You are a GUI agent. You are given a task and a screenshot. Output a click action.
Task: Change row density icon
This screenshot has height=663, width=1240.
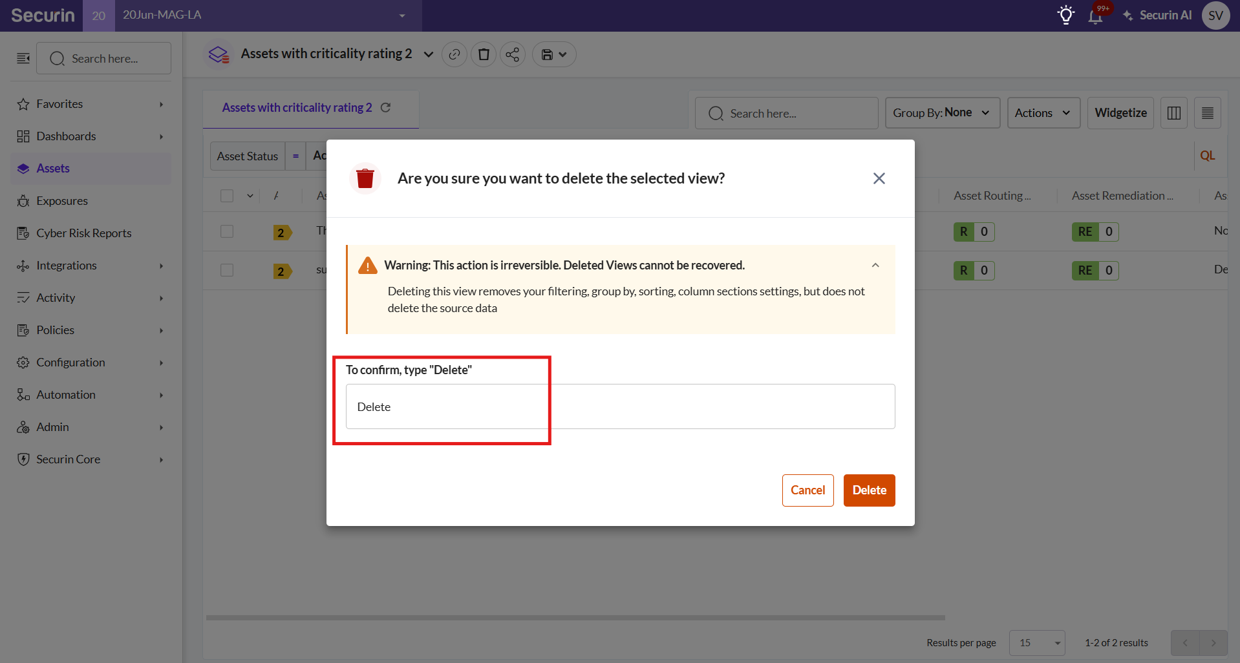(x=1208, y=113)
